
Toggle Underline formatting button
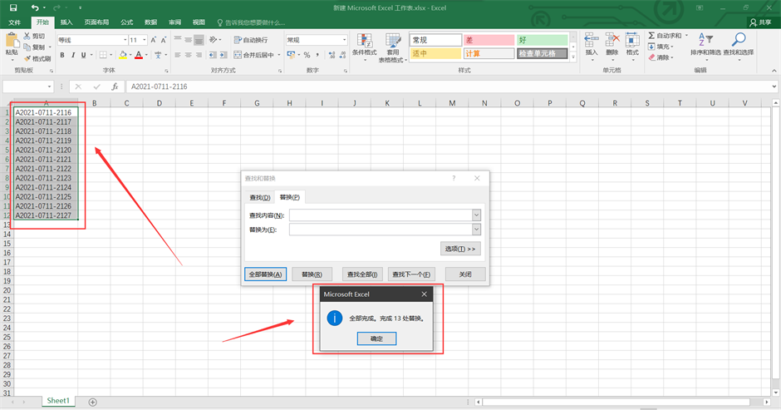(85, 56)
